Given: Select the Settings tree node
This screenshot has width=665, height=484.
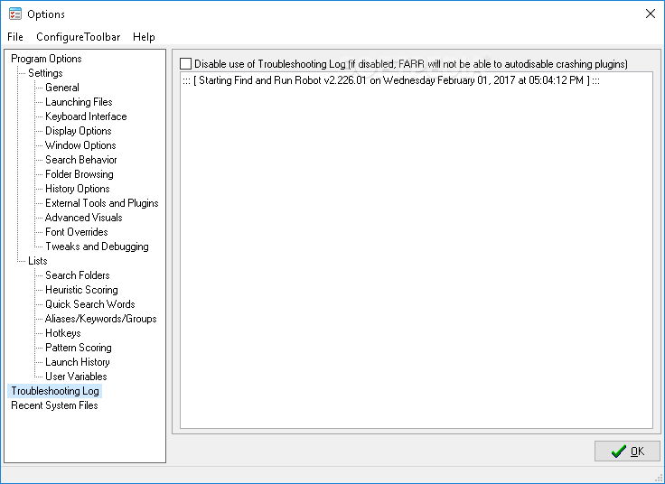Looking at the screenshot, I should (x=45, y=73).
